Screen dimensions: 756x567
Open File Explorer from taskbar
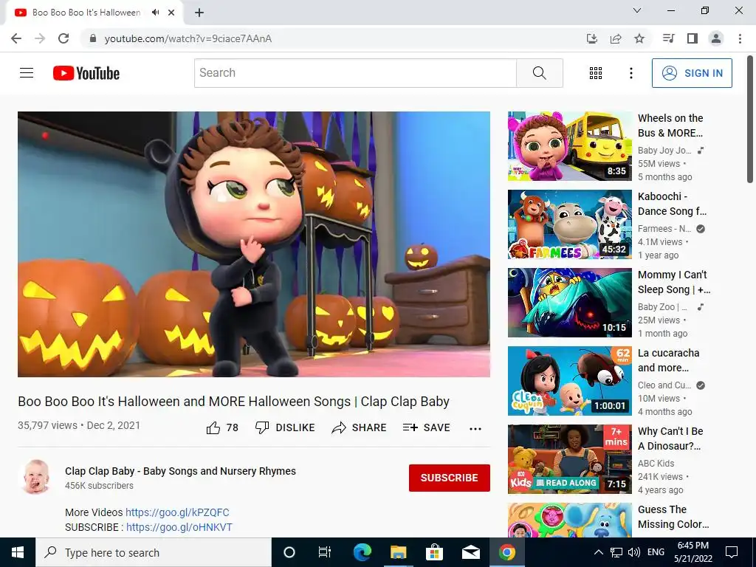tap(398, 552)
